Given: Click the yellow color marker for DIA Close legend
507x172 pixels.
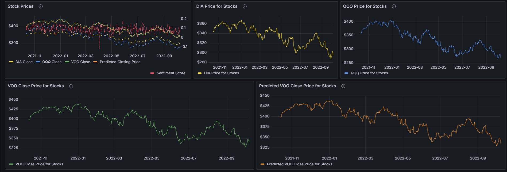Looking at the screenshot, I should click(11, 62).
